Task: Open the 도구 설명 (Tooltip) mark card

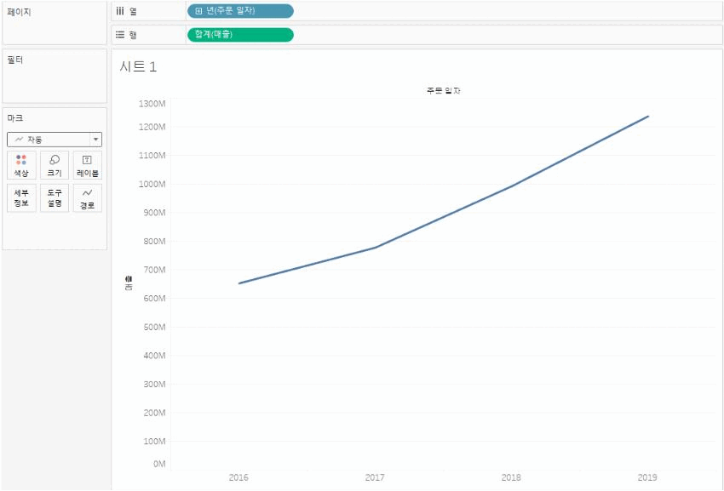Action: [55, 198]
